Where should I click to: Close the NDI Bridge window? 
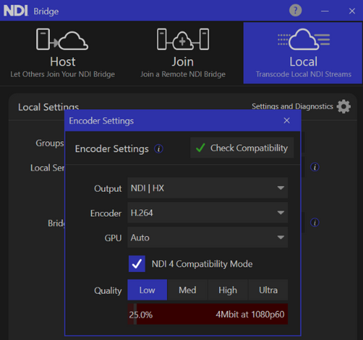(352, 11)
